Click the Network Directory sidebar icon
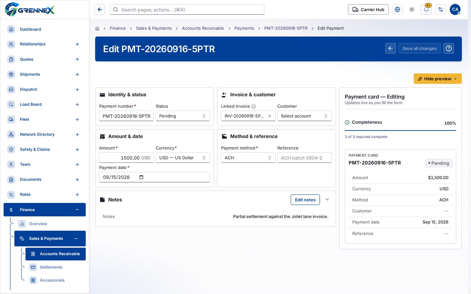The image size is (471, 294). point(11,135)
